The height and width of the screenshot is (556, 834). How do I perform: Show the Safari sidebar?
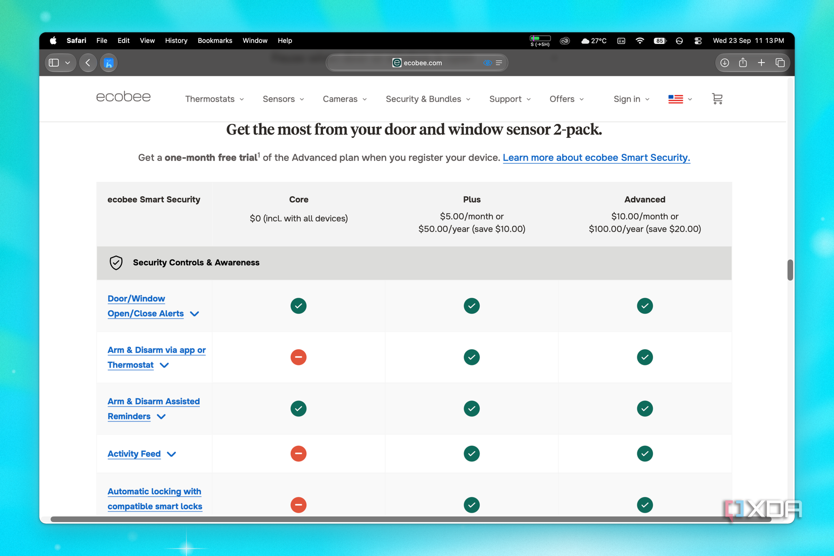pyautogui.click(x=54, y=63)
